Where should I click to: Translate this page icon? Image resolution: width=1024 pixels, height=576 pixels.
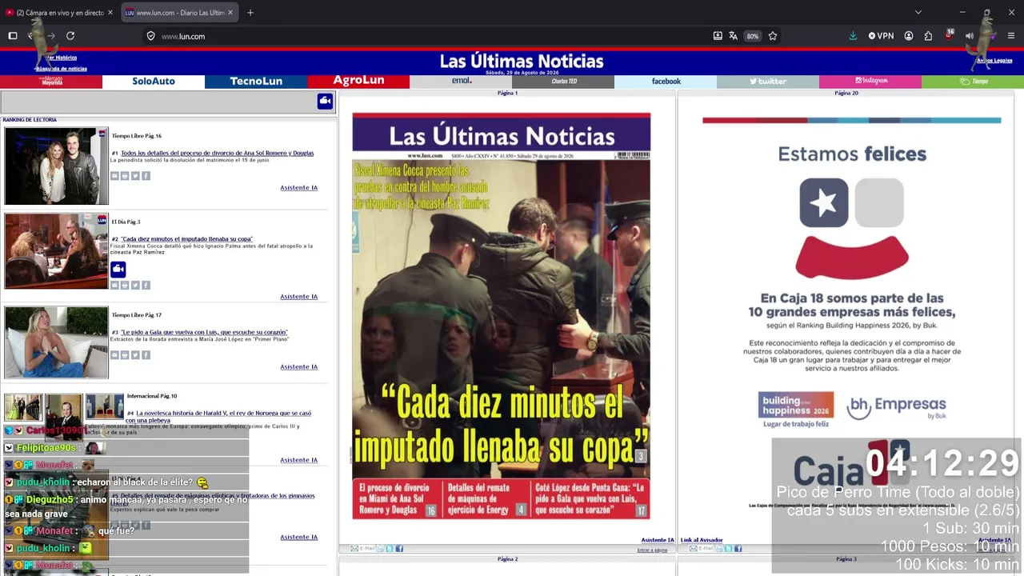[x=734, y=36]
